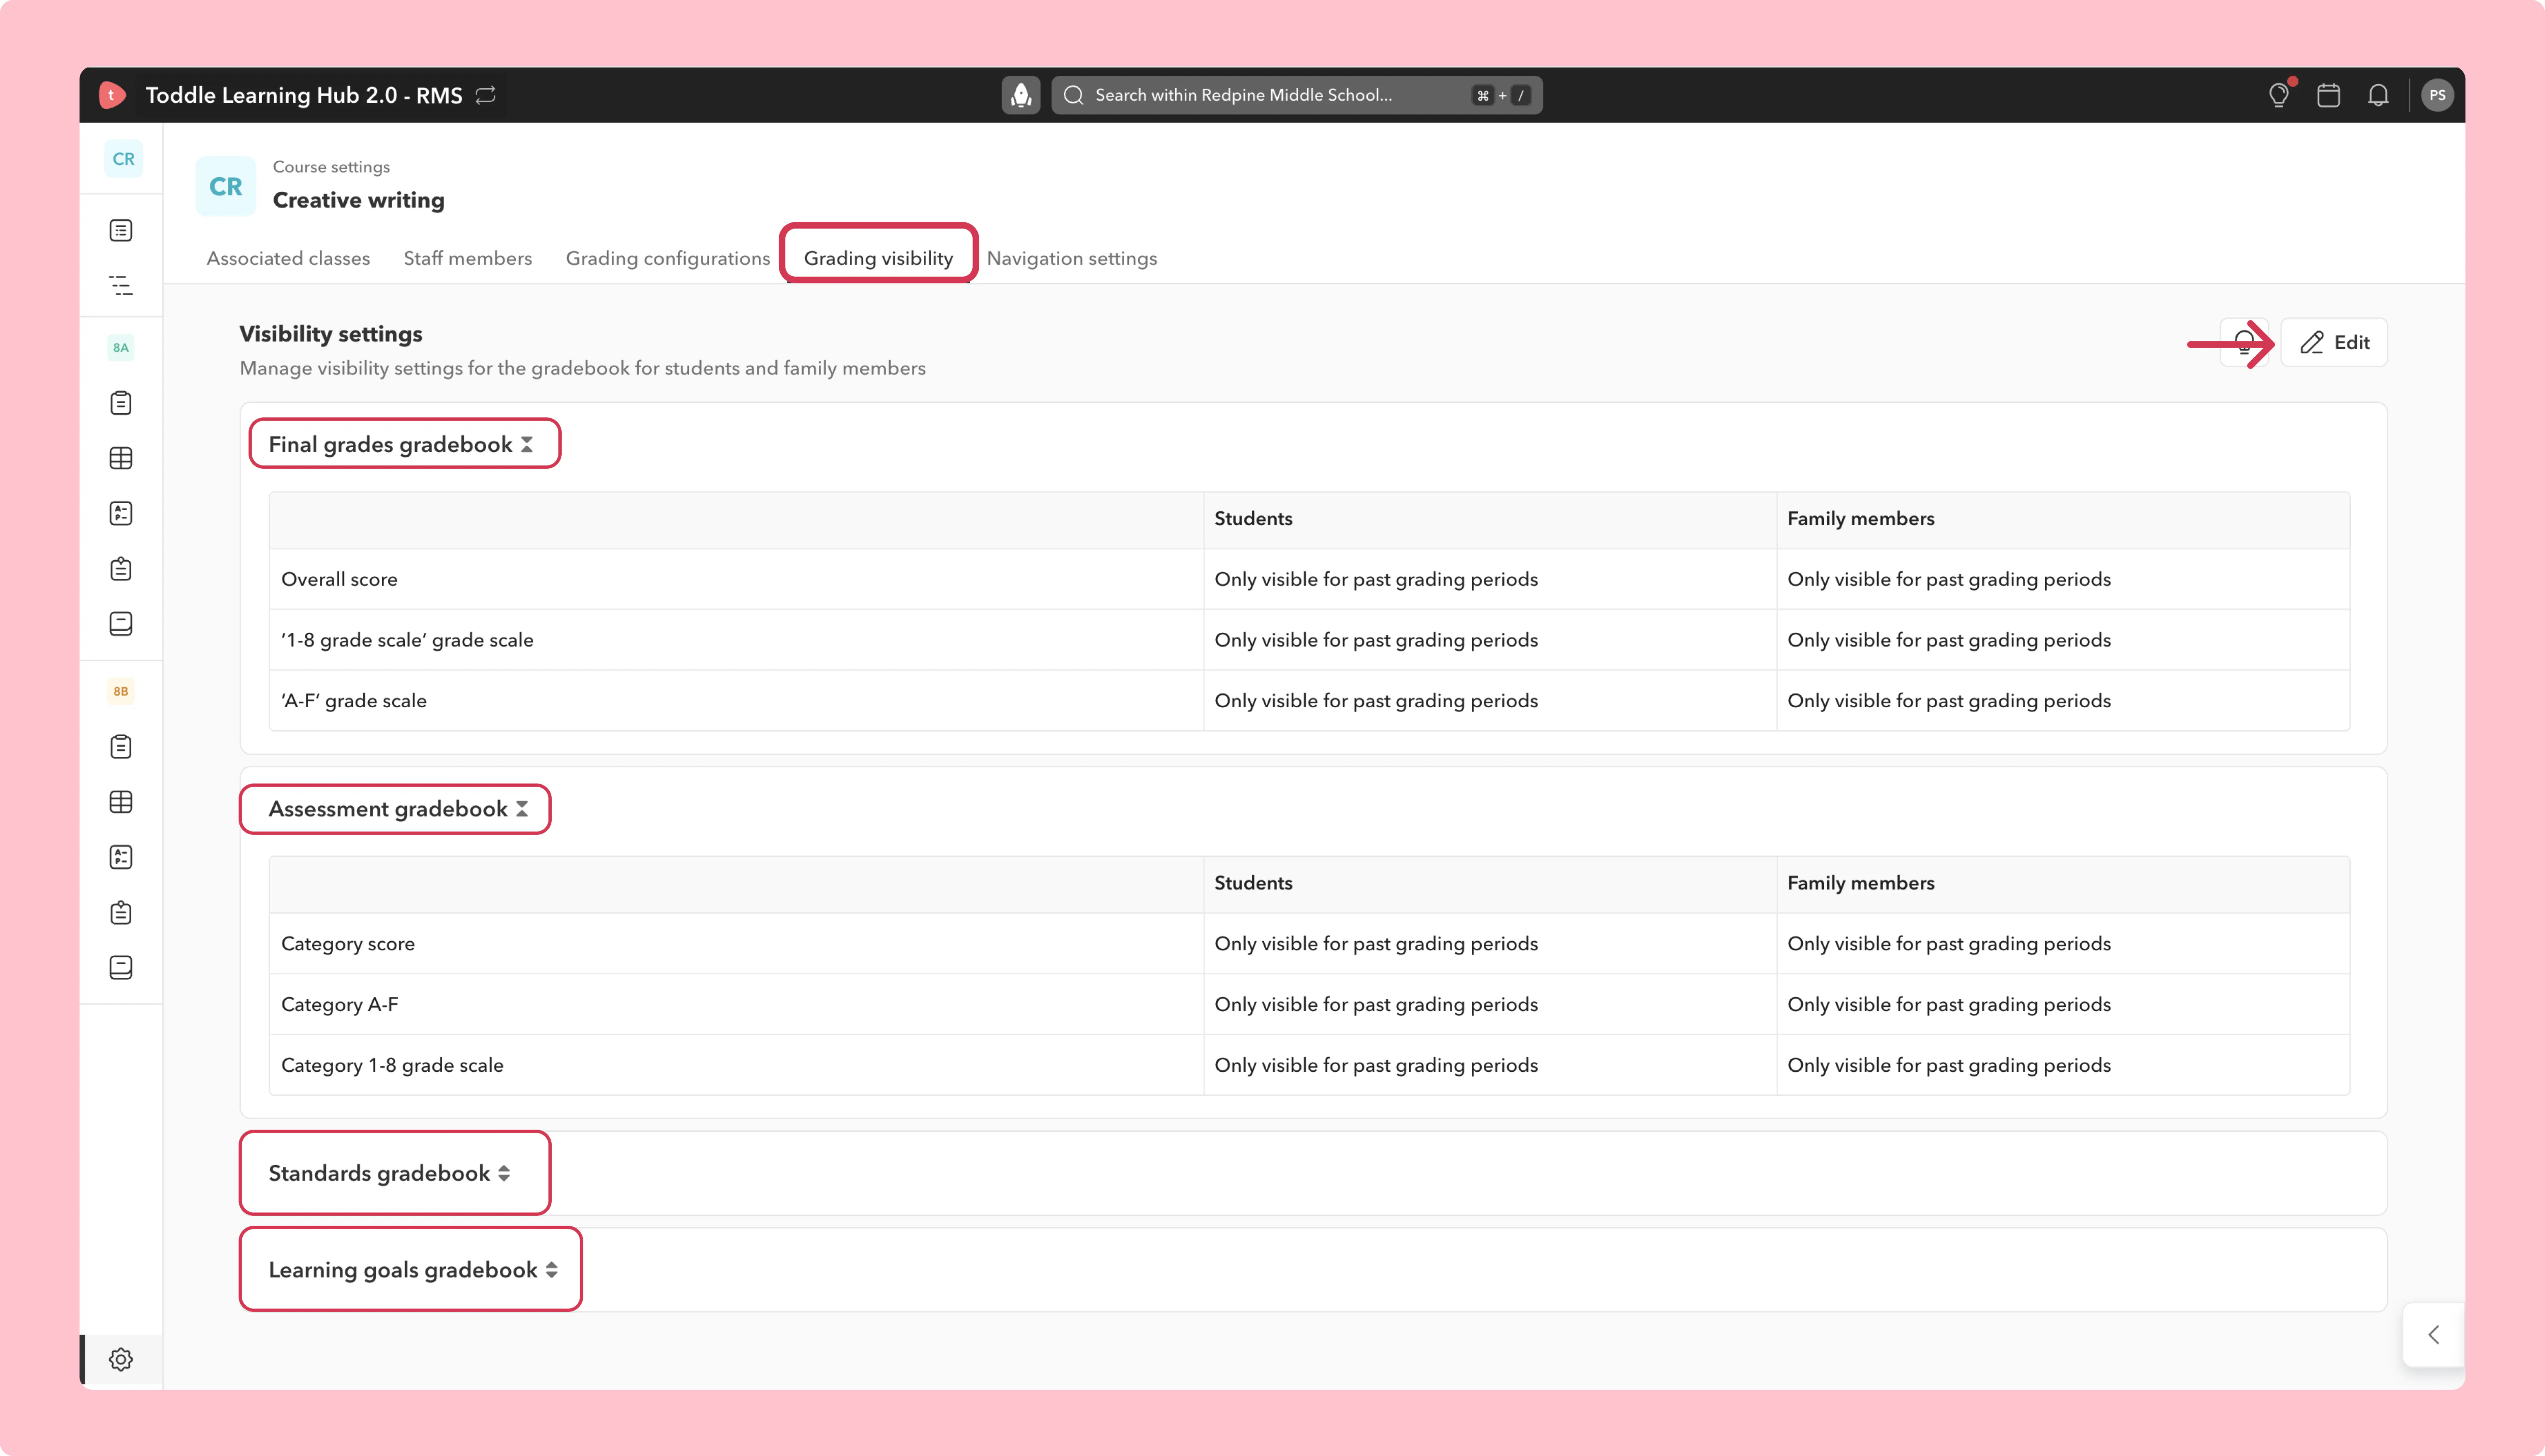
Task: Click the Edit button for visibility settings
Action: click(2334, 343)
